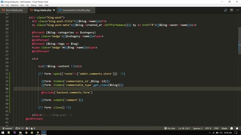Open the network tray icon
The height and width of the screenshot is (135, 241).
point(214,132)
